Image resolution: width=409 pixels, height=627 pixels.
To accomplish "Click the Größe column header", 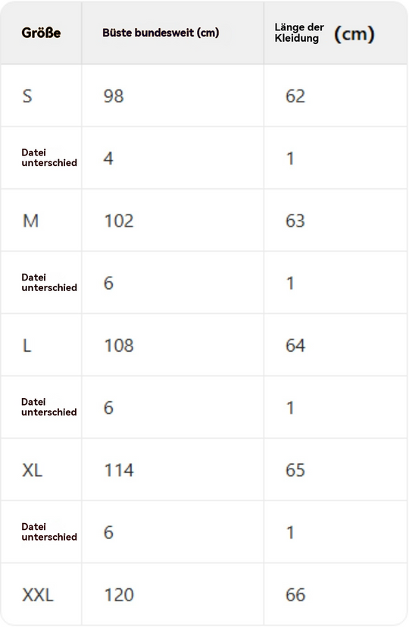I will coord(41,33).
